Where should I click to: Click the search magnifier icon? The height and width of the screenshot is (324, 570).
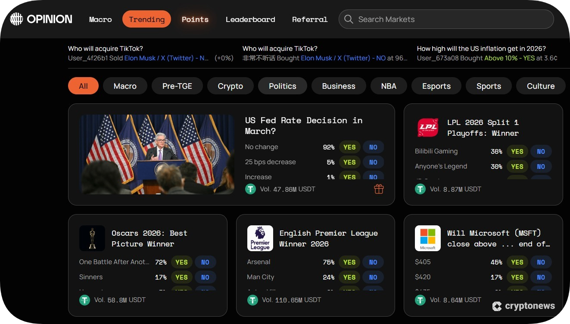(x=349, y=19)
